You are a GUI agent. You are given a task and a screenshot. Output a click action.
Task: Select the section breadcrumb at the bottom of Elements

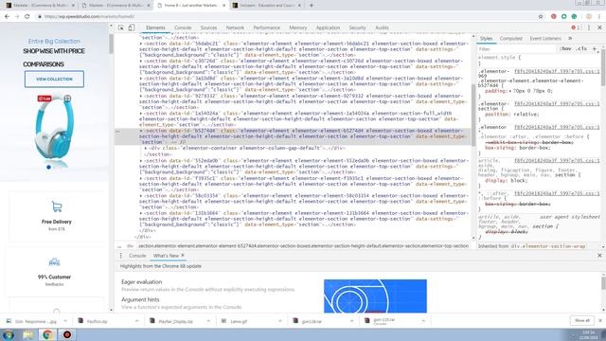(303, 246)
